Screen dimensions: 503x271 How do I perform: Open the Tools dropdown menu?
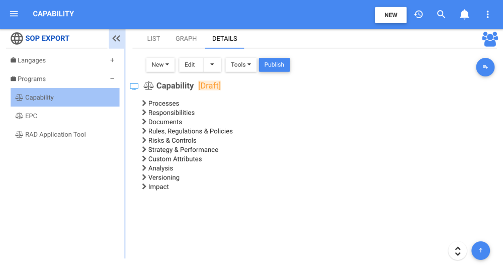(x=240, y=65)
